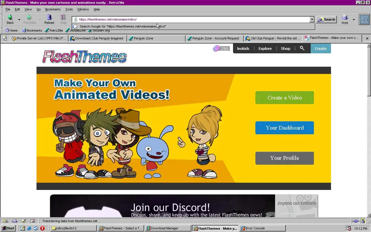Expand the URL bar history dropdown
This screenshot has height=232, width=371.
(312, 19)
